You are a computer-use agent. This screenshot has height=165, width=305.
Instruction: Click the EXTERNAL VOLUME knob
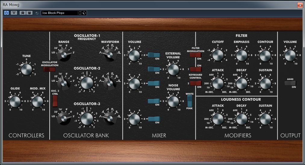pos(173,69)
